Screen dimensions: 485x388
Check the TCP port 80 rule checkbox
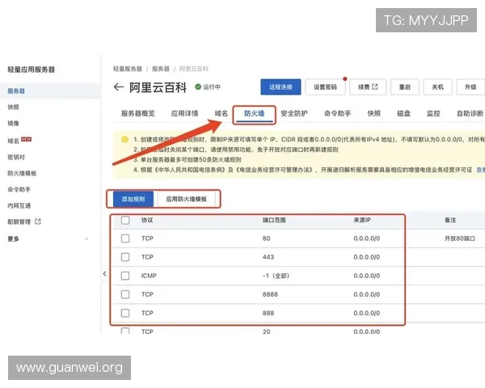pos(125,238)
